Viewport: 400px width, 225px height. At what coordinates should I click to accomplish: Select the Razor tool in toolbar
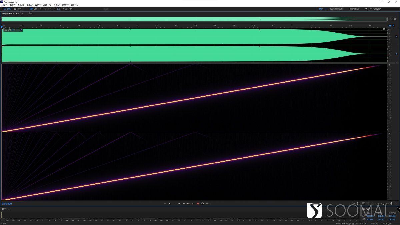[x=45, y=9]
